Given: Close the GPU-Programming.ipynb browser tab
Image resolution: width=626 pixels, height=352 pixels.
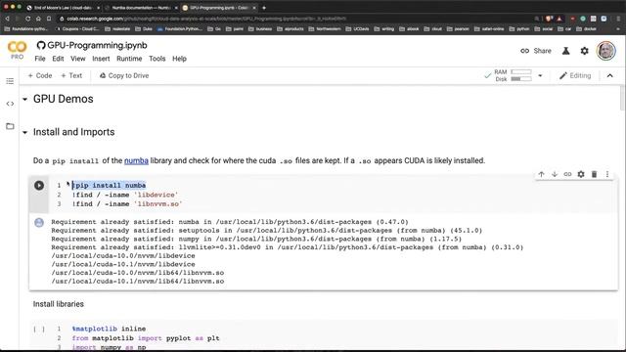Looking at the screenshot, I should (x=254, y=8).
